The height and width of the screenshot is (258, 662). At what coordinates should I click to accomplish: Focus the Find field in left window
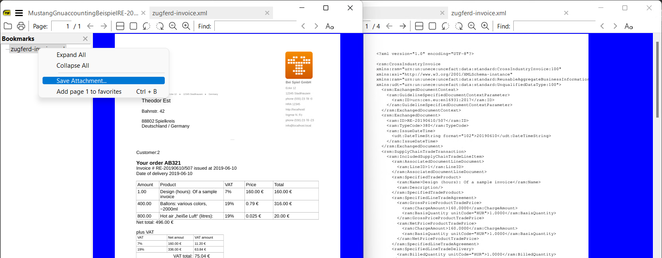255,26
